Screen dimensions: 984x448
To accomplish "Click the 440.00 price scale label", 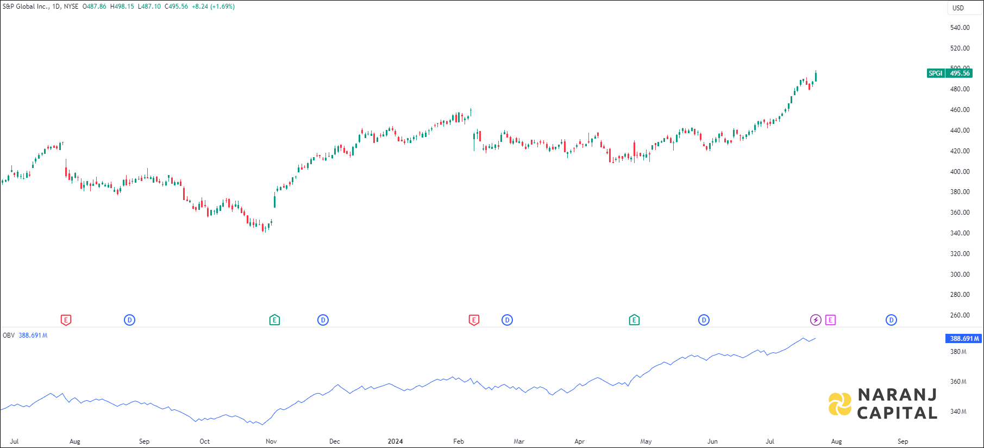I will pyautogui.click(x=960, y=130).
